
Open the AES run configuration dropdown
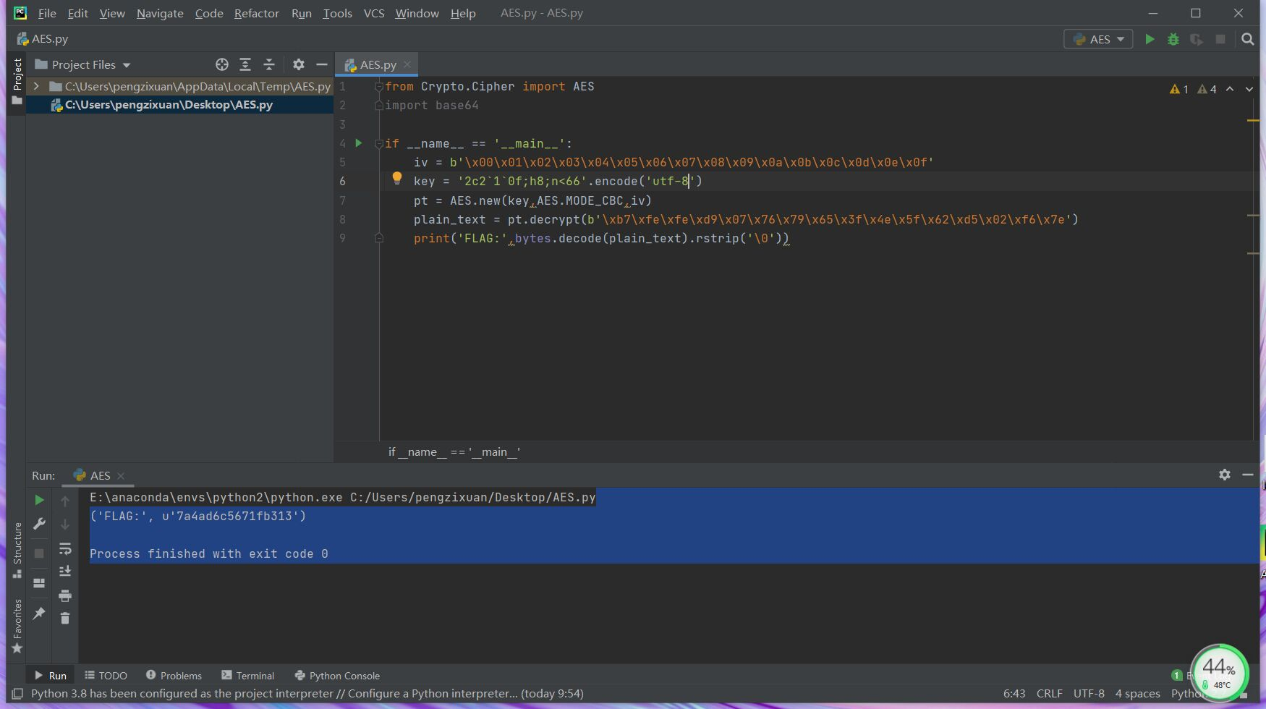[x=1097, y=39]
